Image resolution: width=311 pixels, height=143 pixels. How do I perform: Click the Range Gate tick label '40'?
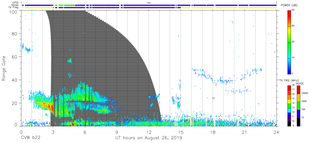point(15,80)
